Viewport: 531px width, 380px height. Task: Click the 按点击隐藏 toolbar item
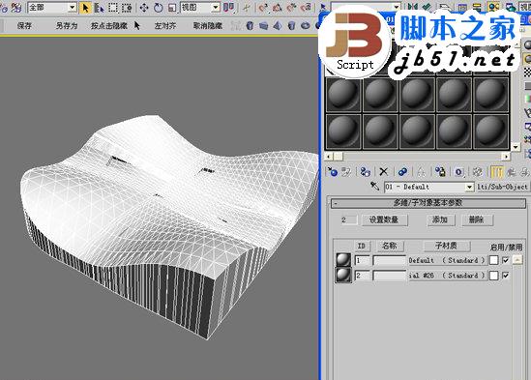point(109,25)
